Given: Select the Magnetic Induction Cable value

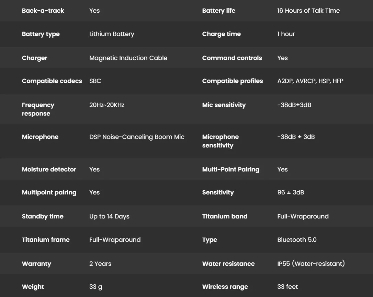Looking at the screenshot, I should 128,58.
